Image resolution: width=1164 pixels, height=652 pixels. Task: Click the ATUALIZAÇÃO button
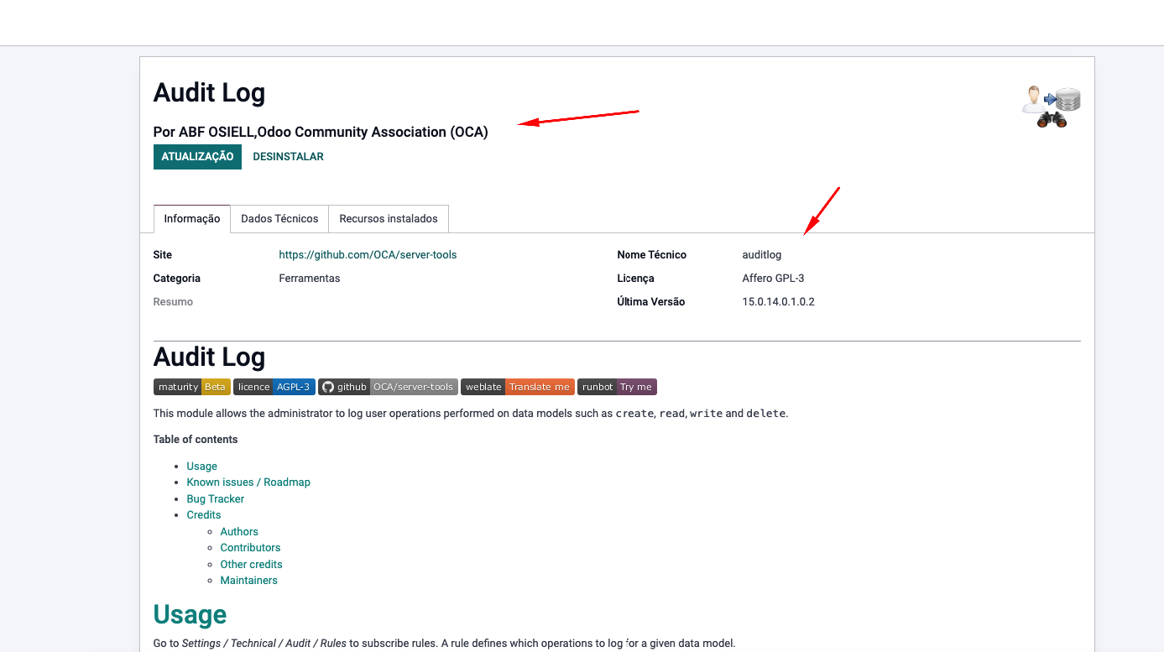pos(197,157)
